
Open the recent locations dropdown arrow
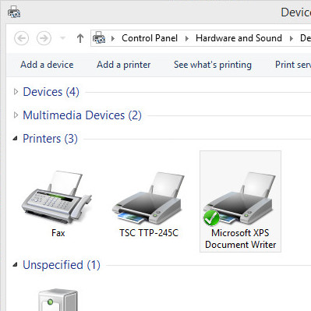click(x=62, y=38)
